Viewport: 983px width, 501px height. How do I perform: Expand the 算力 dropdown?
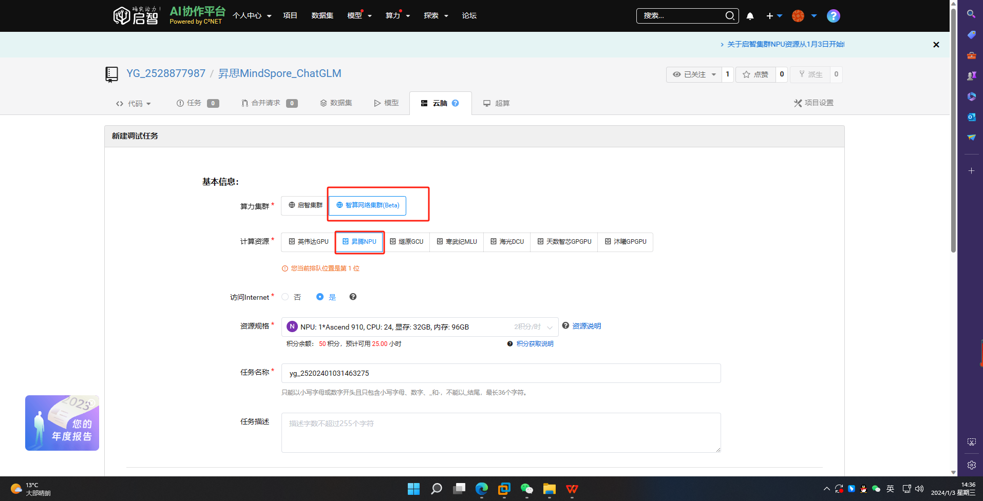398,16
